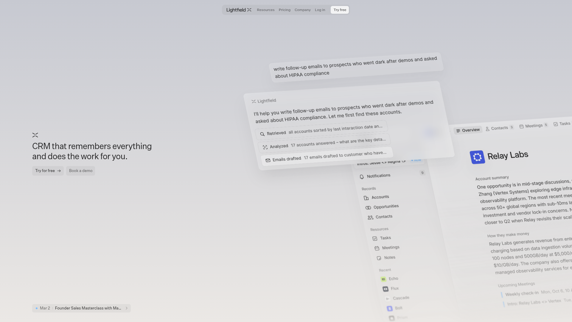The image size is (572, 322).
Task: Open the Pricing menu item
Action: tap(285, 10)
